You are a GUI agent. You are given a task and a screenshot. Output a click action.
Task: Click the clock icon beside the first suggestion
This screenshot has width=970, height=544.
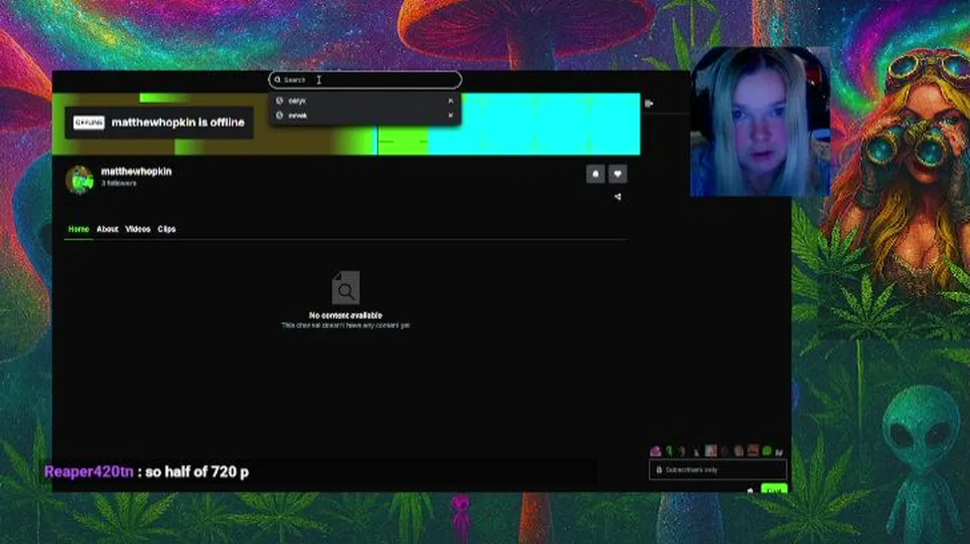280,100
